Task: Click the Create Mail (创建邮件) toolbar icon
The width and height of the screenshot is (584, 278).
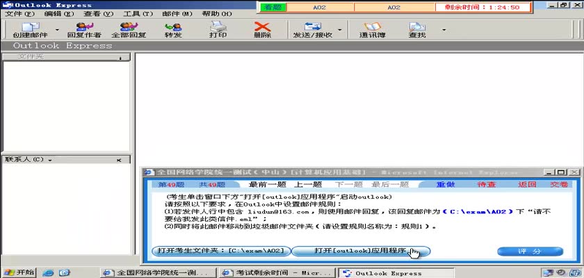Action: point(30,30)
